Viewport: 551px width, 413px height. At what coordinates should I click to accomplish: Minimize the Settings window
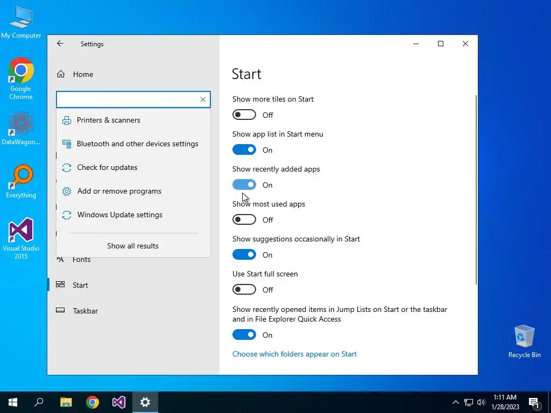(416, 44)
